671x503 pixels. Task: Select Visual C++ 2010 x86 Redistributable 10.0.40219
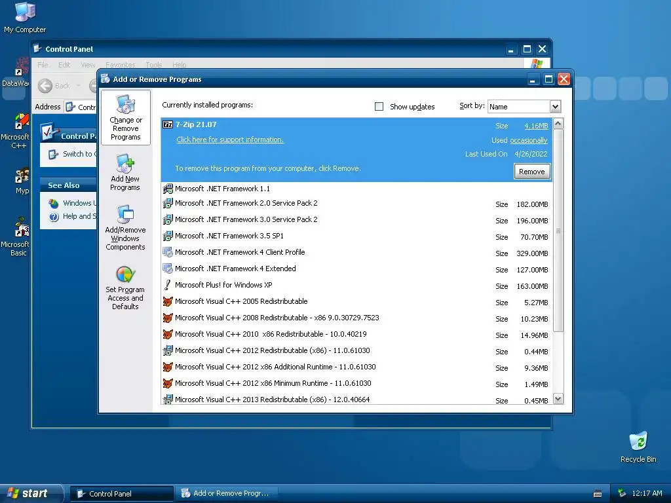pyautogui.click(x=356, y=335)
